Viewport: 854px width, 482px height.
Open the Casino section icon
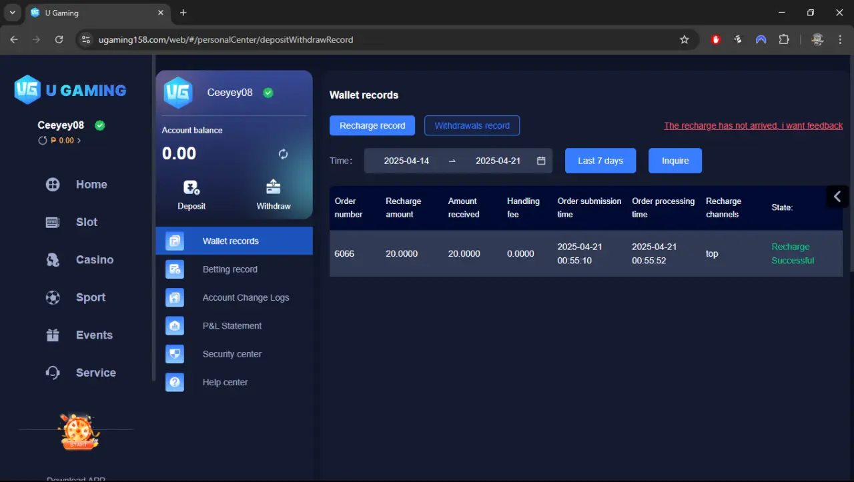[x=53, y=260]
